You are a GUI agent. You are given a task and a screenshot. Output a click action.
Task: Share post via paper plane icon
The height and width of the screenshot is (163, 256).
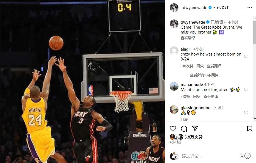(195, 128)
